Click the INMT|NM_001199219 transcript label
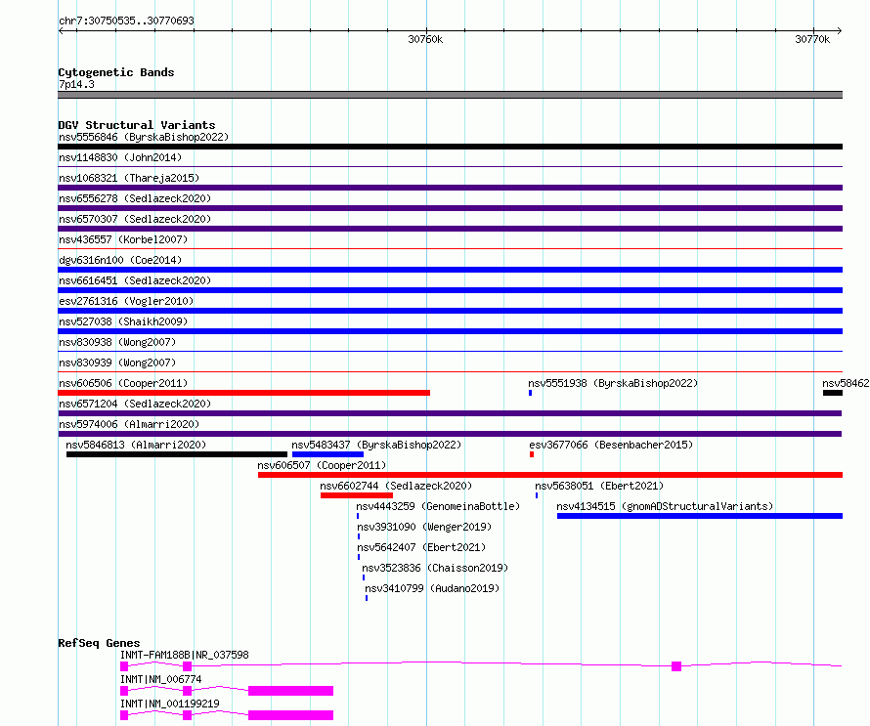 170,704
